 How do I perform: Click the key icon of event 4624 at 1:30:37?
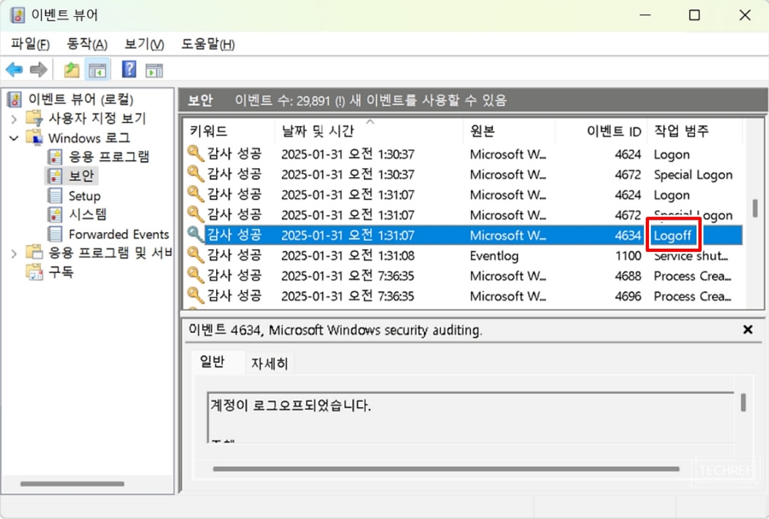(x=196, y=154)
